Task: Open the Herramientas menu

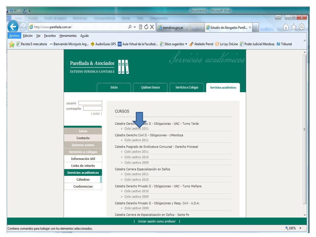Action: click(68, 36)
